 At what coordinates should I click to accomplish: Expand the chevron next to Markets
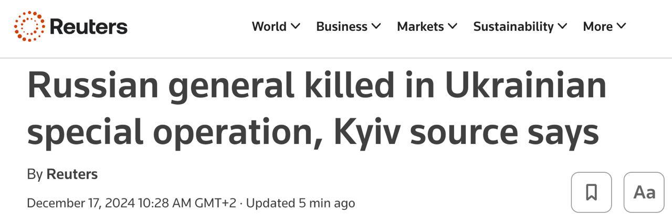453,26
